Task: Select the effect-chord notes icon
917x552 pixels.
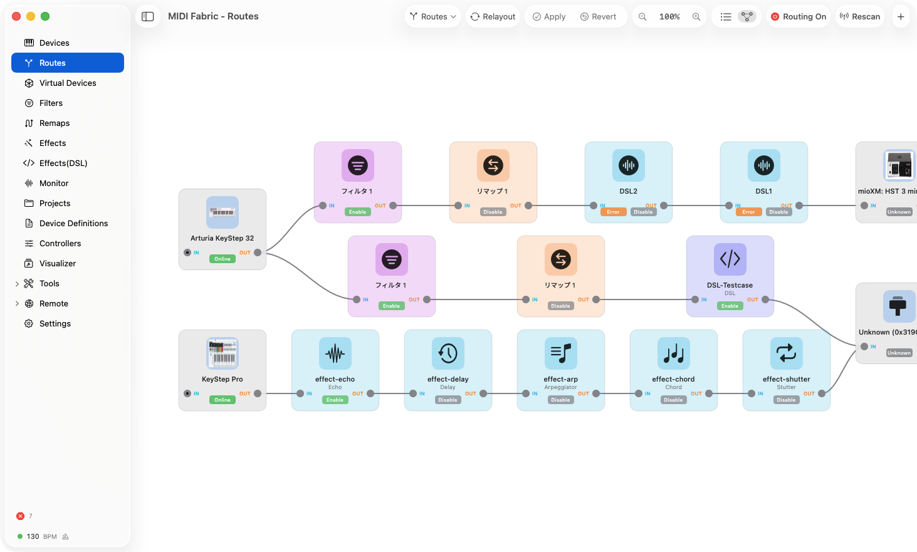Action: [x=674, y=353]
